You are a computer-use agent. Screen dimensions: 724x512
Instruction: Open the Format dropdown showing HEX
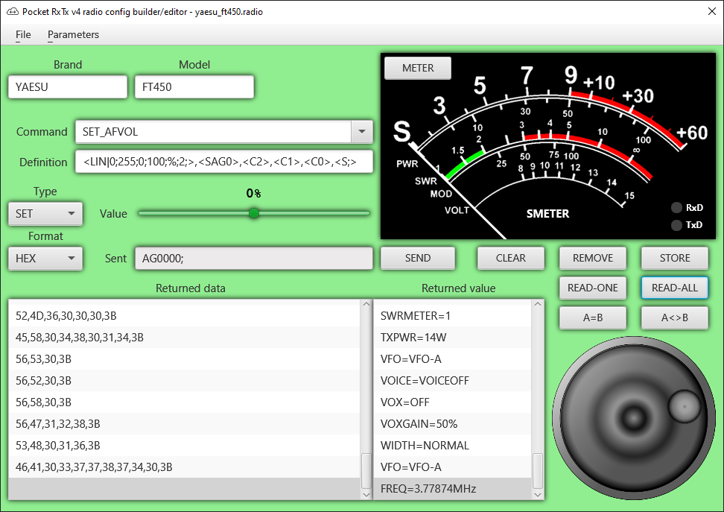click(x=45, y=259)
